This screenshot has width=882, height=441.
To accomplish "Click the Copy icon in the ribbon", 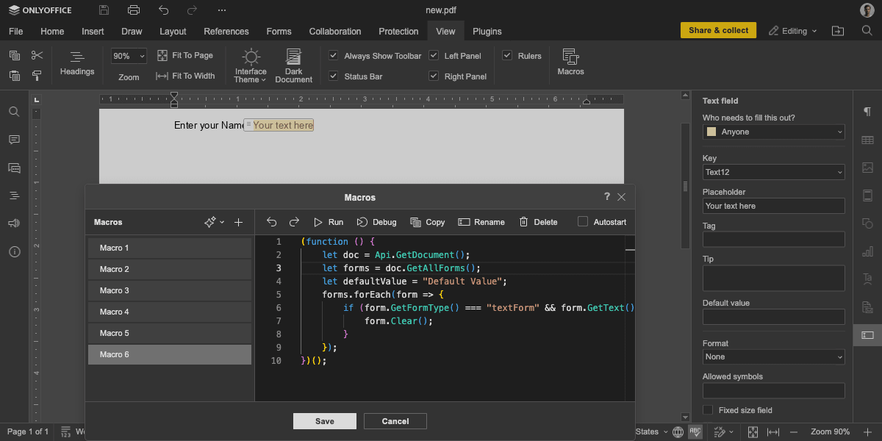I will tap(15, 55).
